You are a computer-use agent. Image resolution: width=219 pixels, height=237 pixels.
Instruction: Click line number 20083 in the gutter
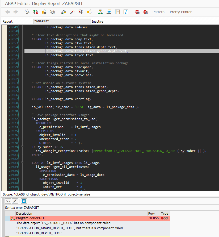click(x=13, y=163)
